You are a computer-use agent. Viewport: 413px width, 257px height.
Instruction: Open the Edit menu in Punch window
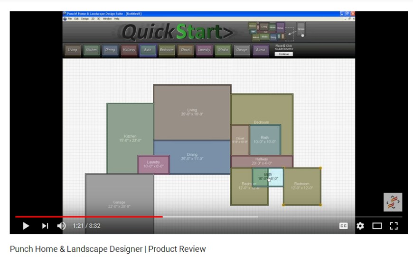tap(76, 19)
